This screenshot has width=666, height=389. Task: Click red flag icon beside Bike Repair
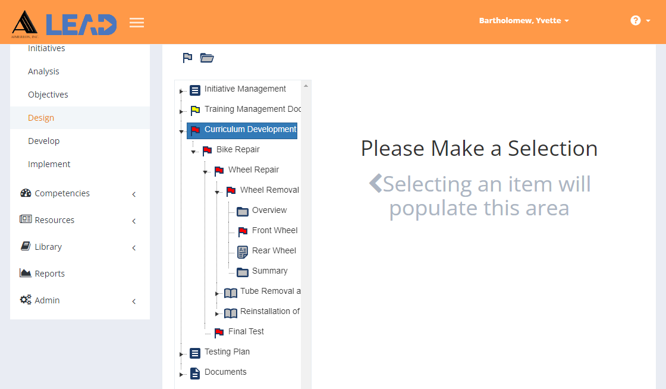tap(207, 150)
